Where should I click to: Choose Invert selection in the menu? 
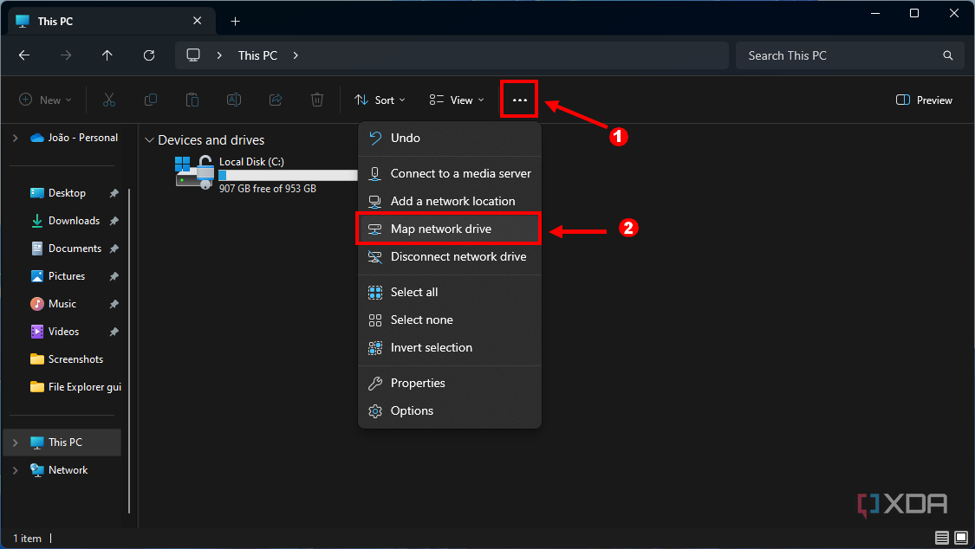(429, 347)
